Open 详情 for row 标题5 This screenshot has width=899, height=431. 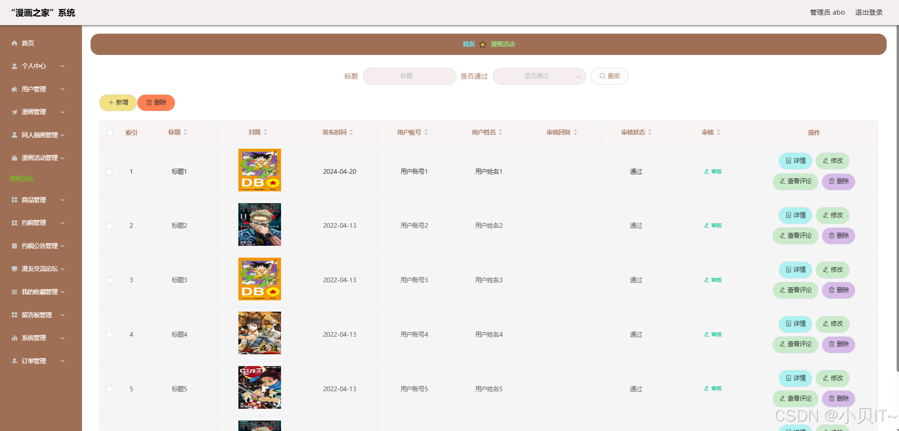(796, 378)
